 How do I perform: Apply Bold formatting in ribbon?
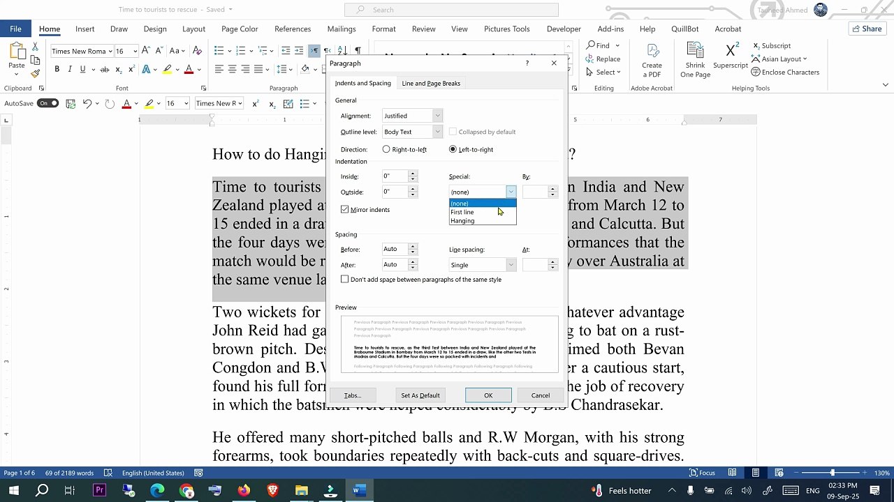[x=57, y=69]
